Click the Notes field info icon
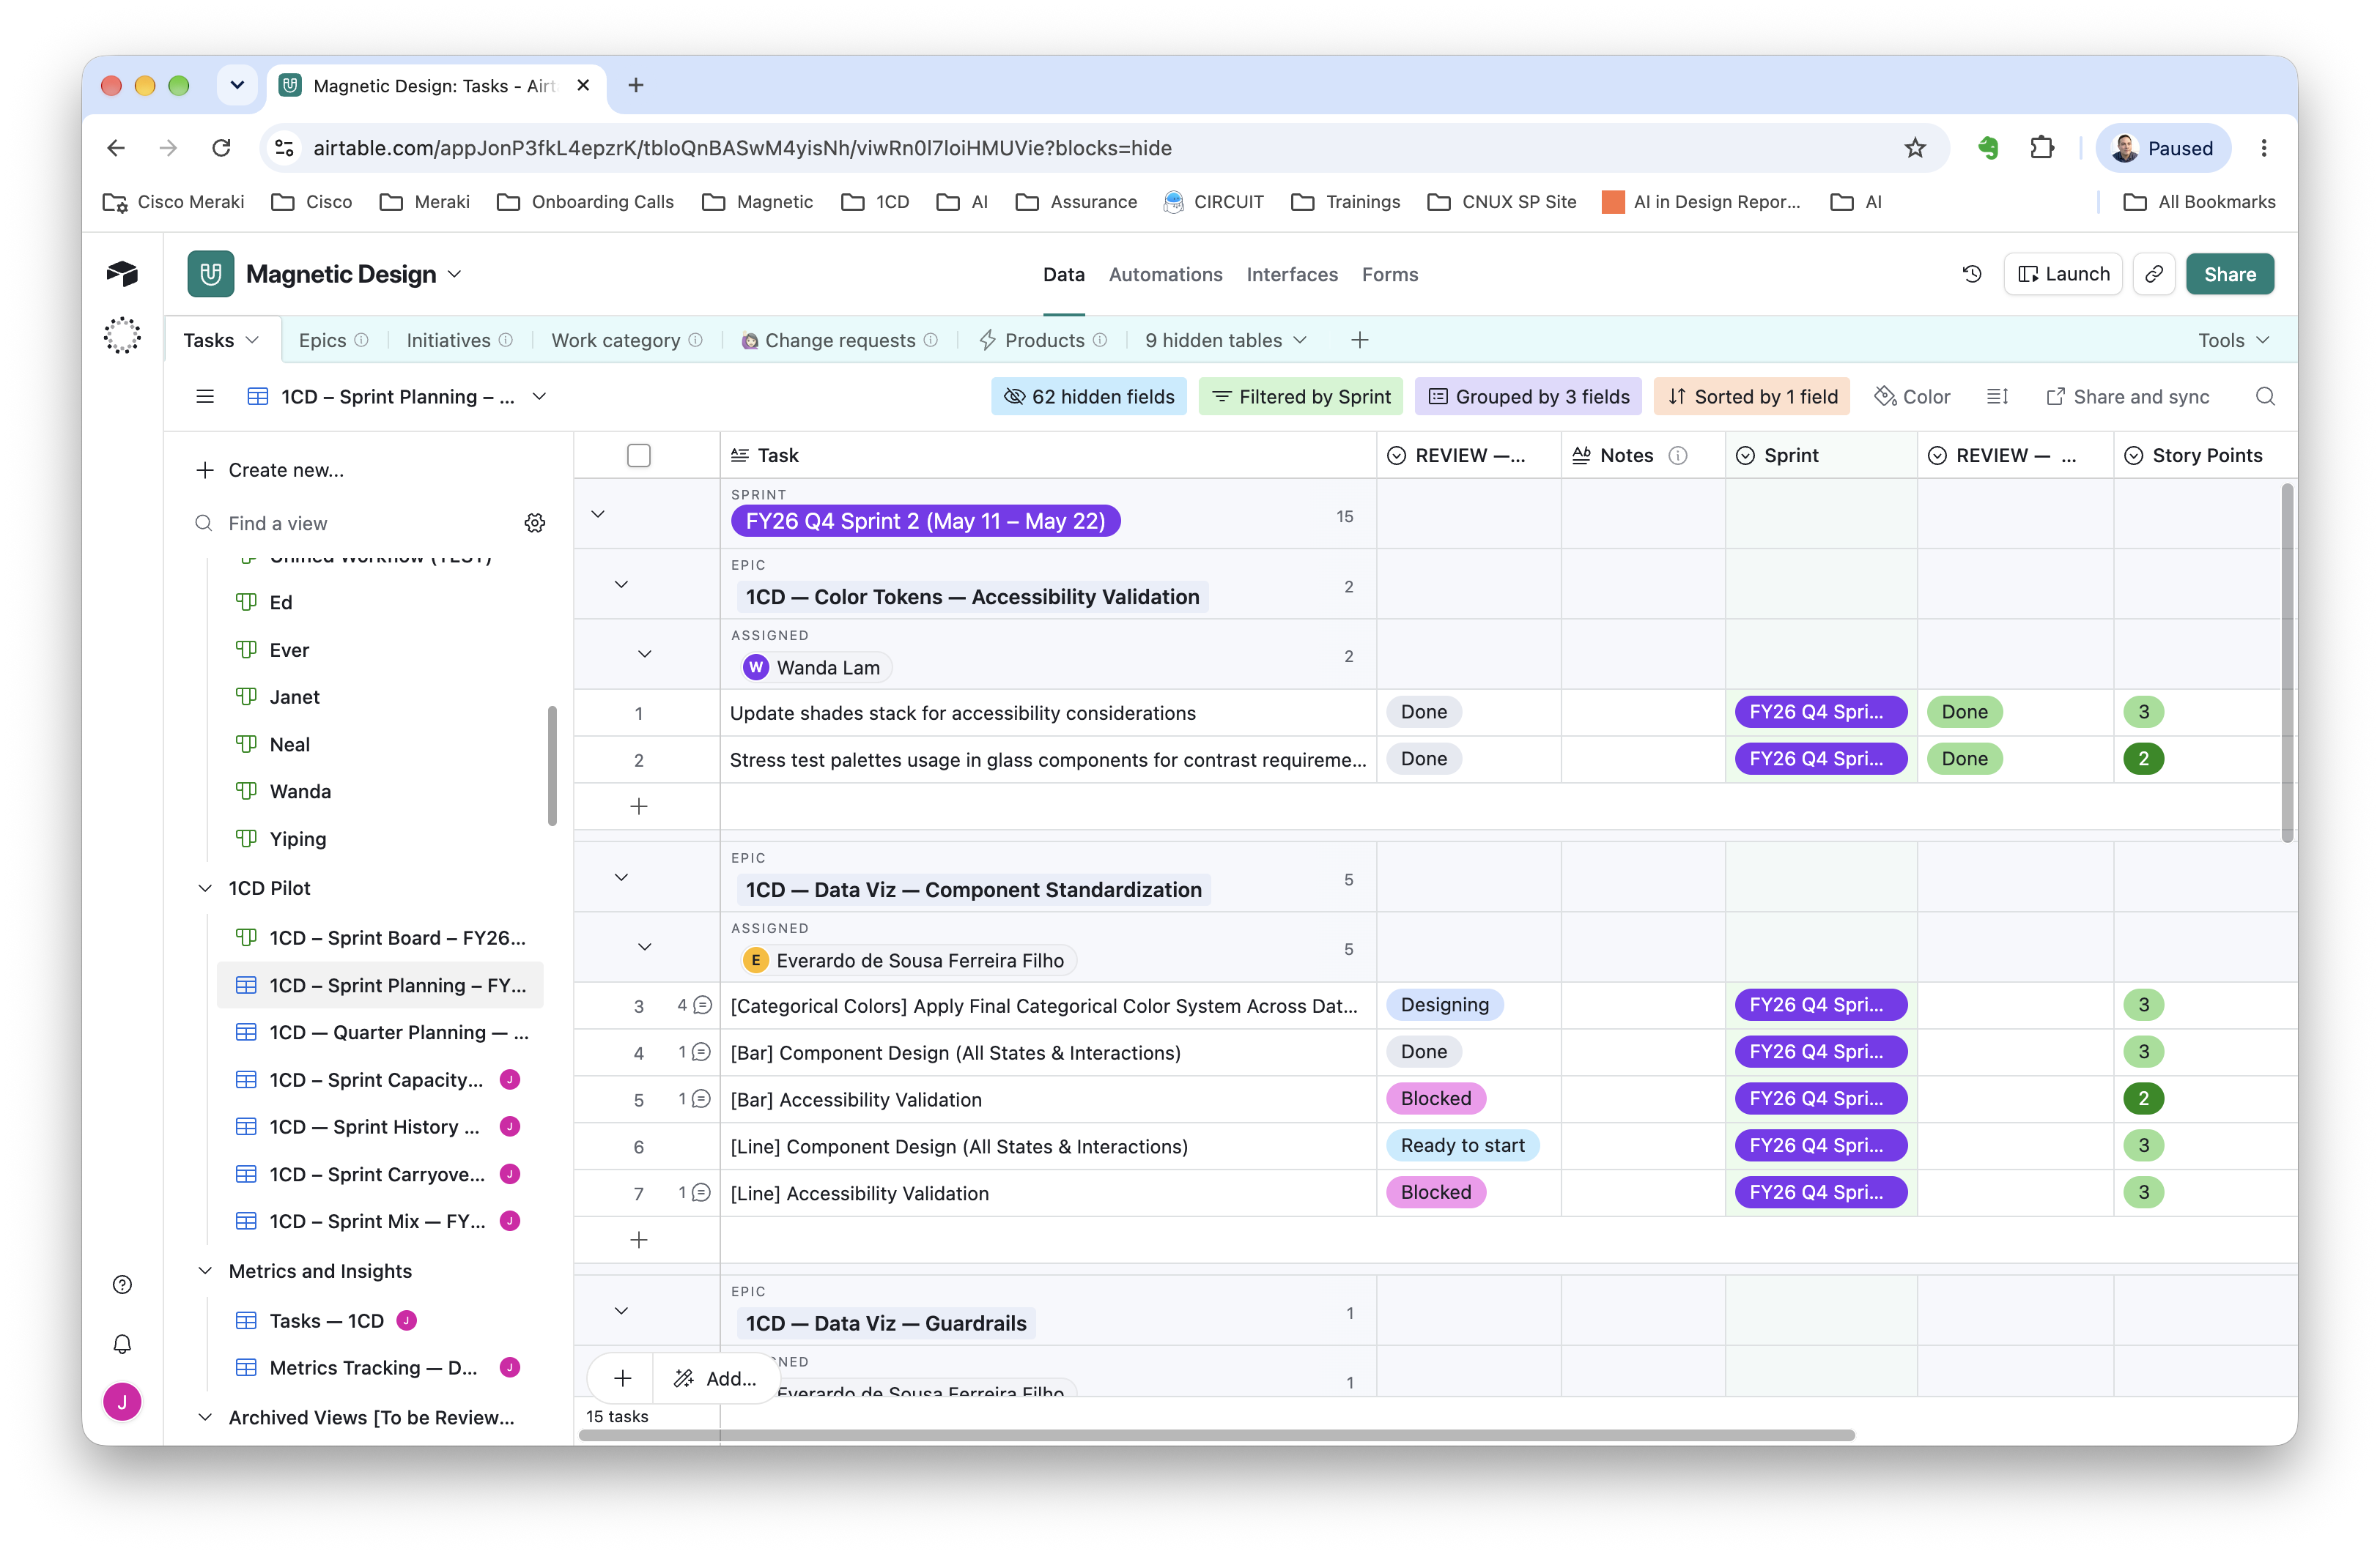 tap(1678, 456)
